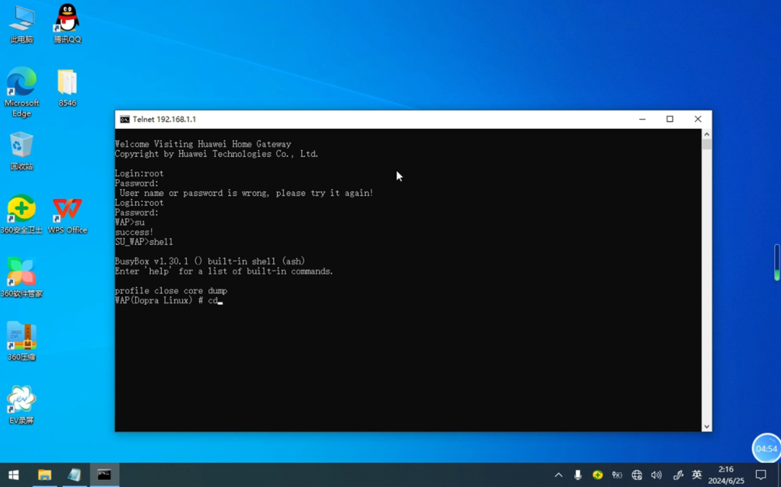Switch input language via 英 indicator
This screenshot has height=487, width=781.
click(696, 475)
